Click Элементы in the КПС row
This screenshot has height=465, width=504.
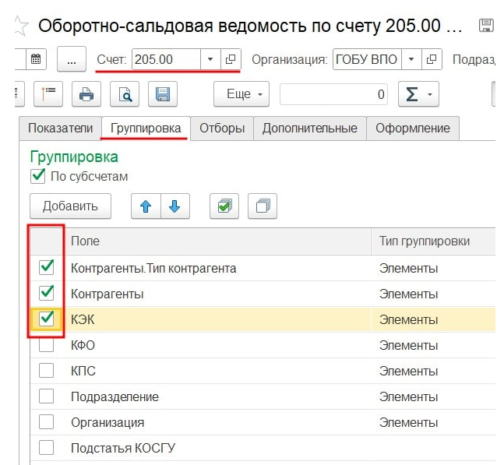click(408, 372)
